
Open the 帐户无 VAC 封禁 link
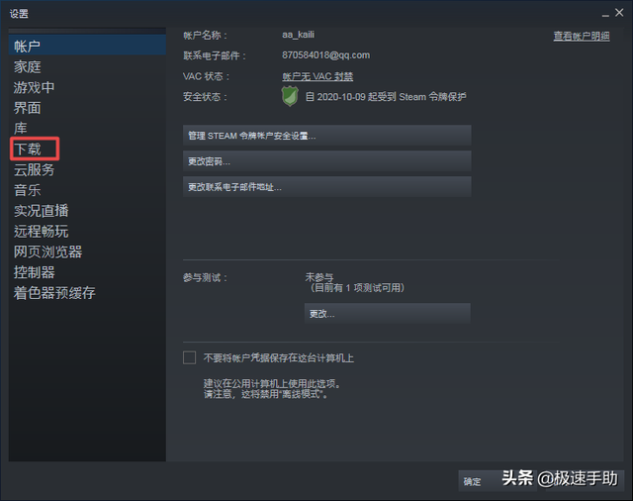coord(317,76)
